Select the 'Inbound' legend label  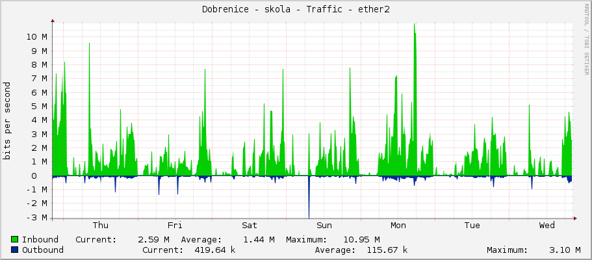click(x=40, y=240)
